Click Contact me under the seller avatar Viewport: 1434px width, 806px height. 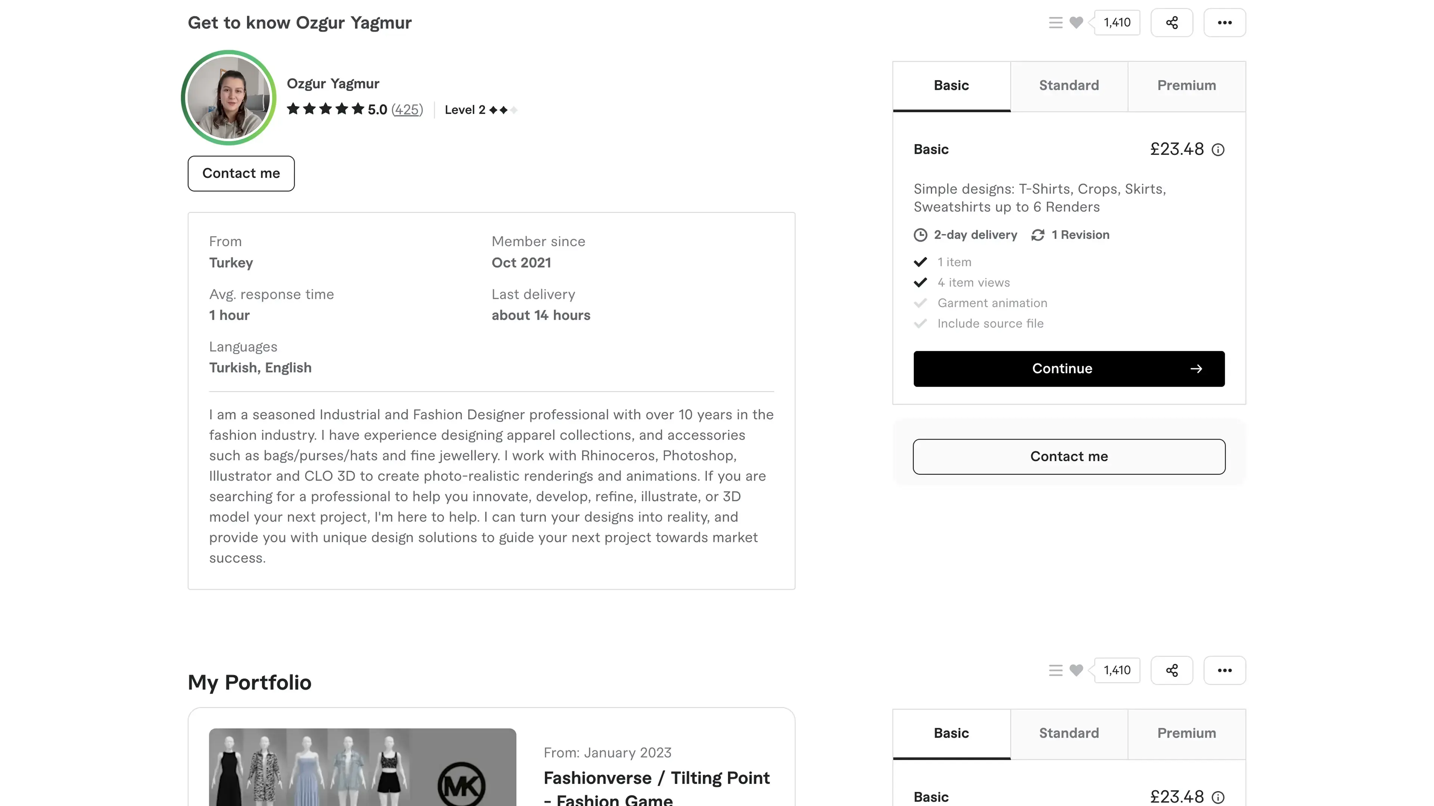click(x=241, y=174)
